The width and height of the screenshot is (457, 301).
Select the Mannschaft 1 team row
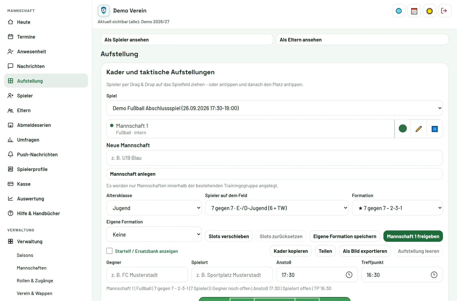point(250,129)
